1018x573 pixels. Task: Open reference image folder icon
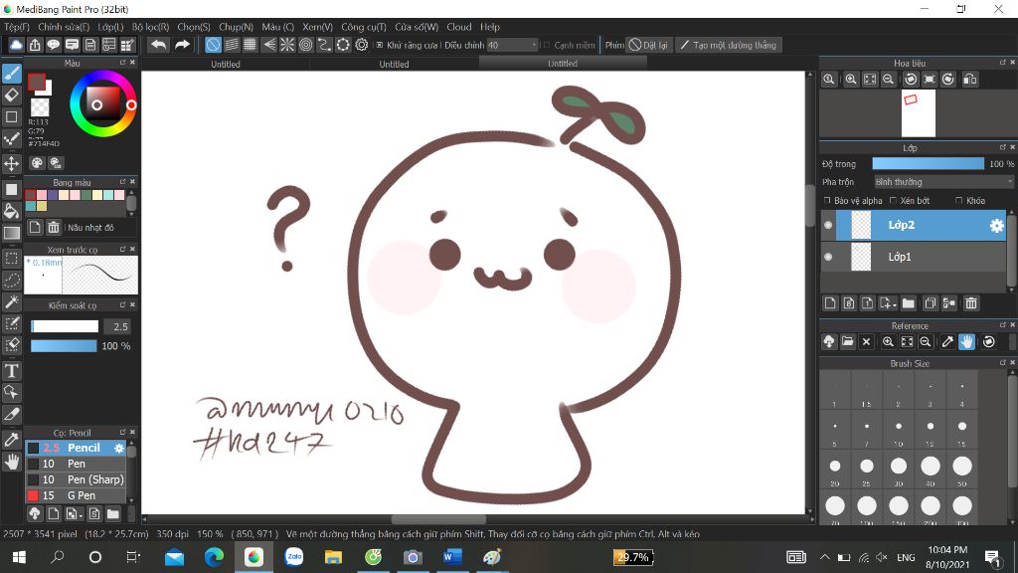click(847, 342)
